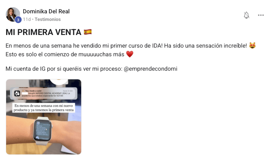The width and height of the screenshot is (271, 158).
Task: Open Dominika Del Real's profile name link
Action: click(46, 12)
